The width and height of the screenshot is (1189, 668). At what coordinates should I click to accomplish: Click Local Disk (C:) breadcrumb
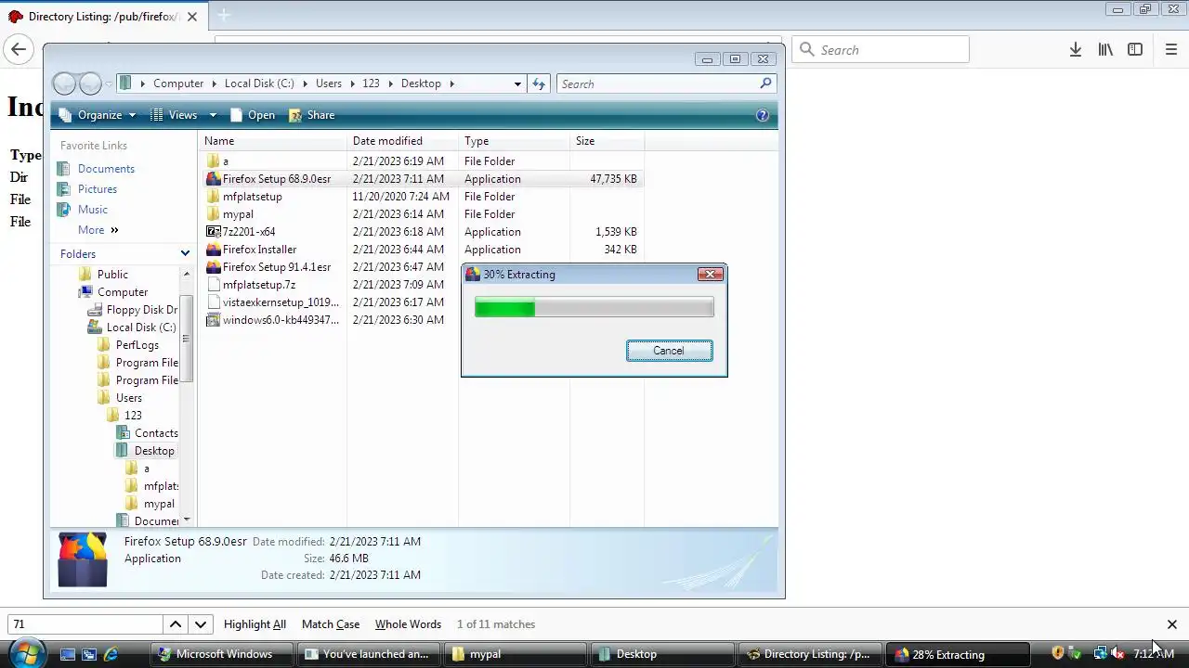click(x=259, y=83)
